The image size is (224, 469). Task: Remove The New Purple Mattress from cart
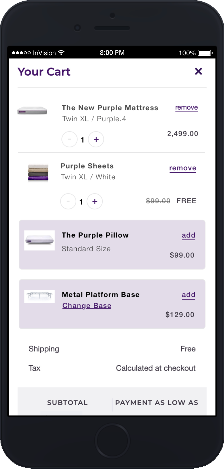click(187, 108)
